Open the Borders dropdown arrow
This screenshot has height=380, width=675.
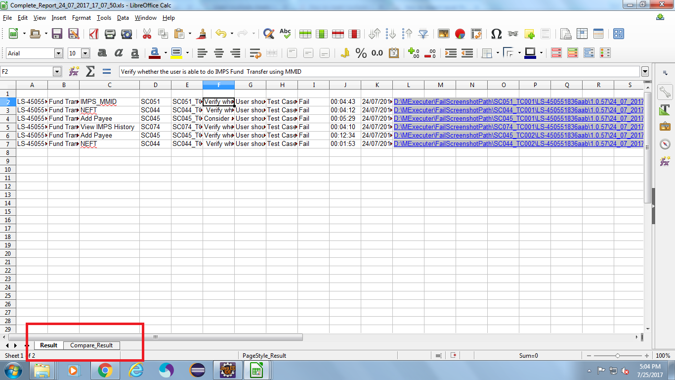click(498, 53)
